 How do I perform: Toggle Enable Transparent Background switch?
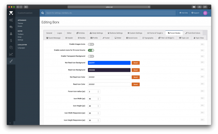91,56
